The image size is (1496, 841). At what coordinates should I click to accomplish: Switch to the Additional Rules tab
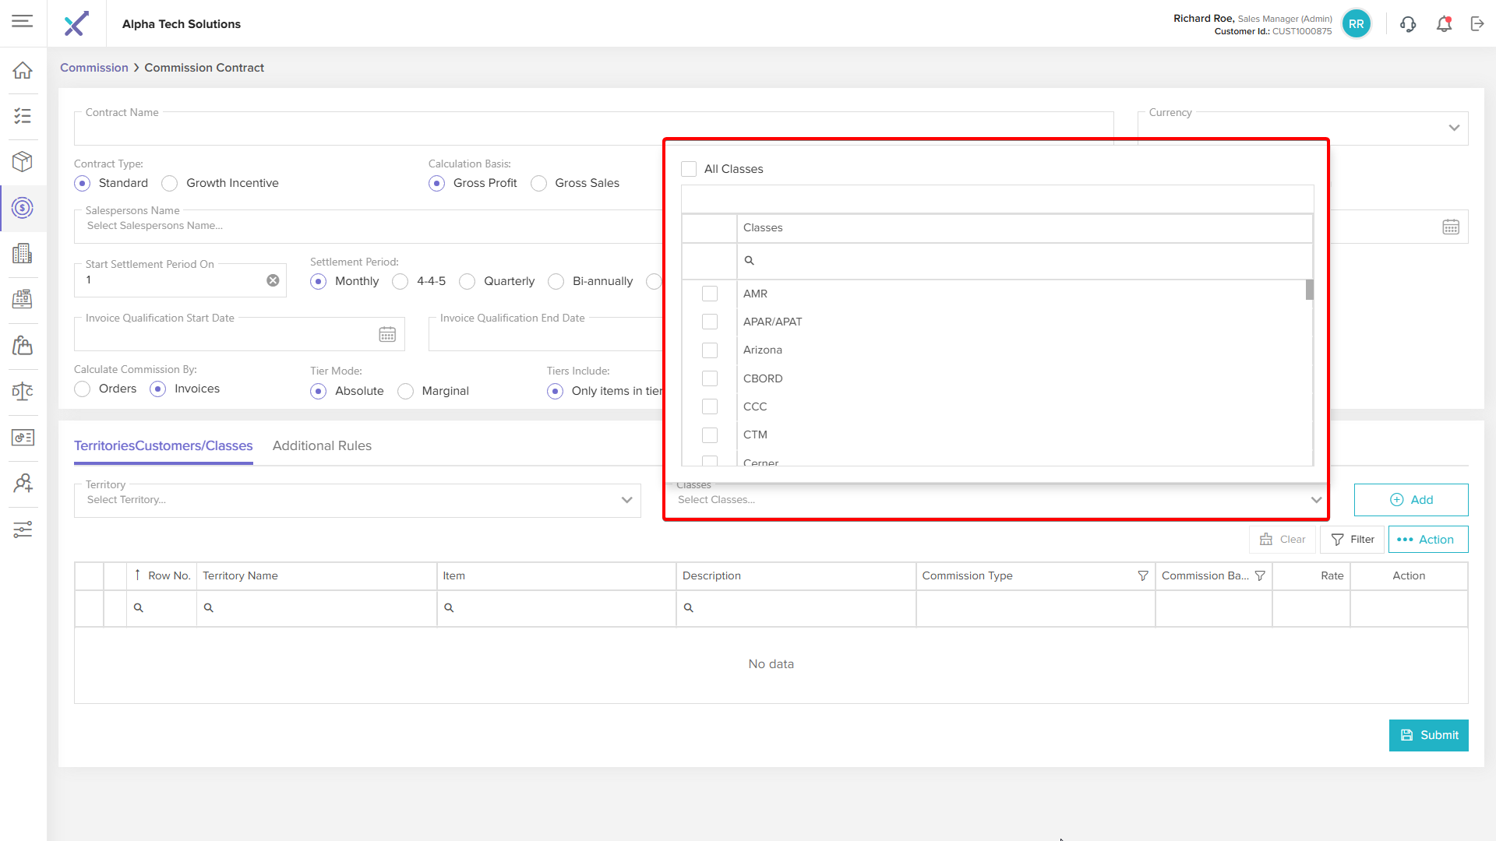322,446
